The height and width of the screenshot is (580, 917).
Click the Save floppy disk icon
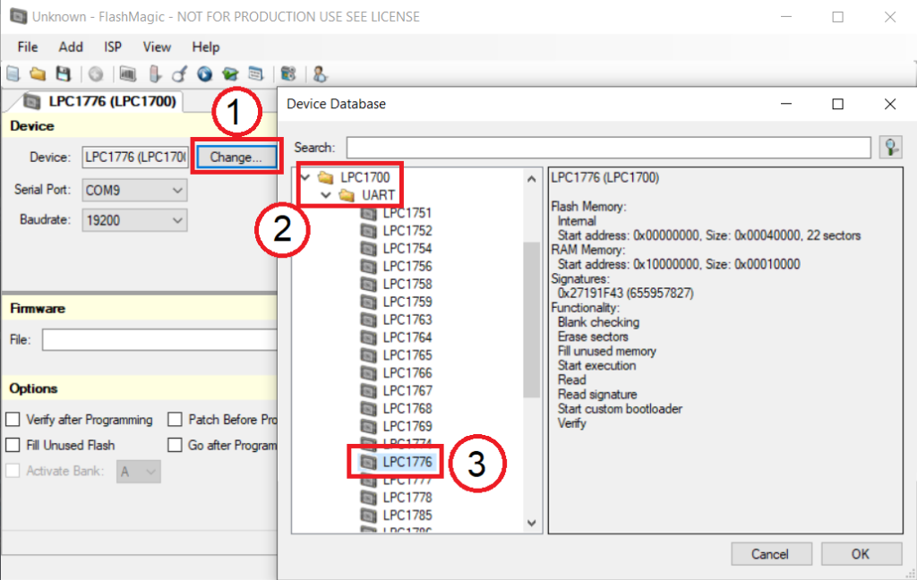63,74
